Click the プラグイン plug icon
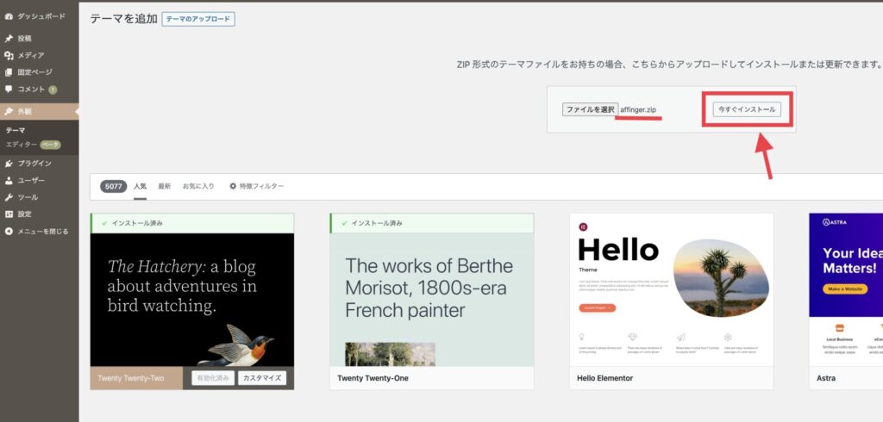This screenshot has height=422, width=883. [9, 163]
